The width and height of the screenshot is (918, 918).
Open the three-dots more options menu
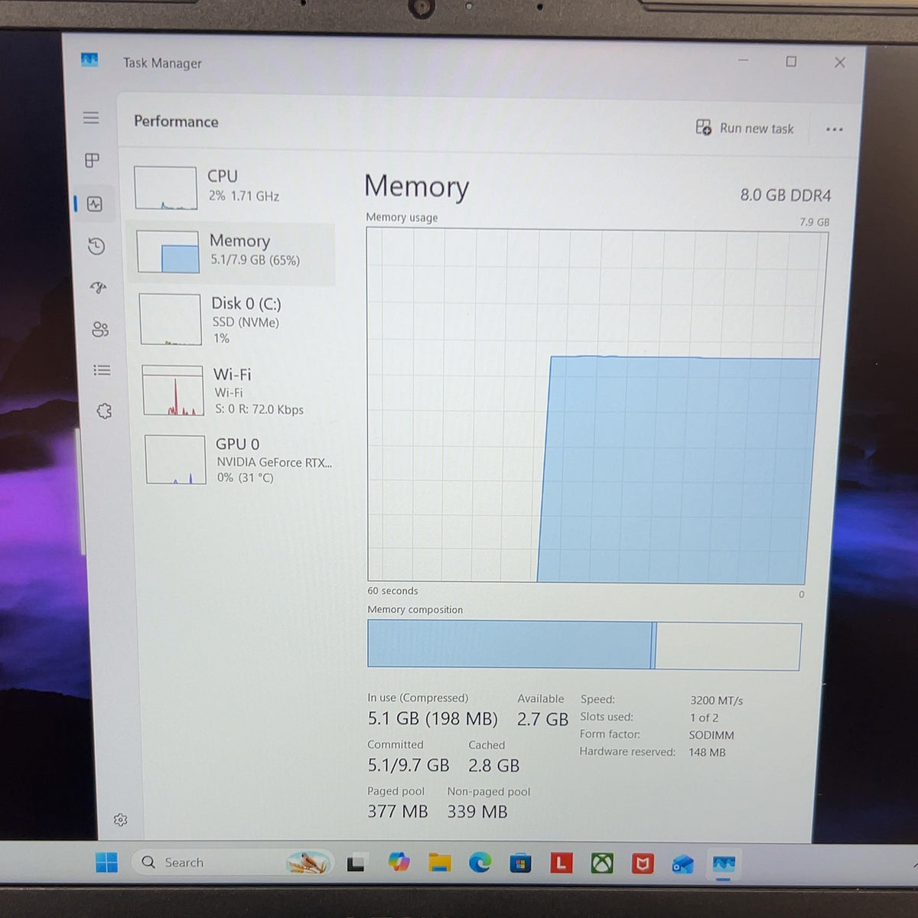coord(835,129)
